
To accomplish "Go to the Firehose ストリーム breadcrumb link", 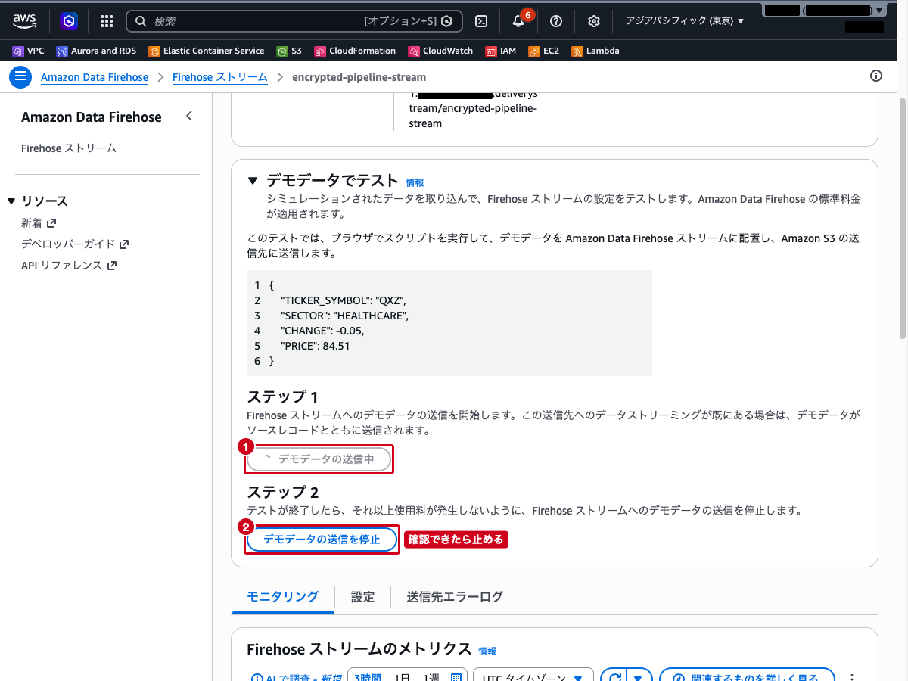I will (x=220, y=77).
